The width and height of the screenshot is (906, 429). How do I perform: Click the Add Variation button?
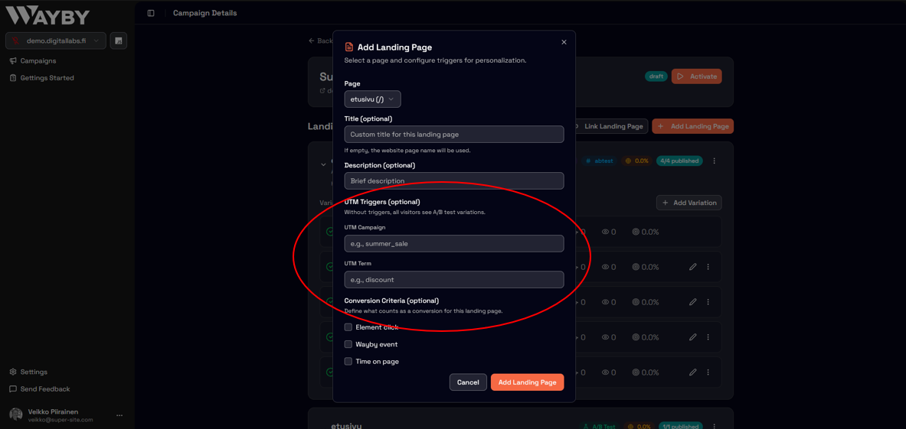(x=688, y=203)
